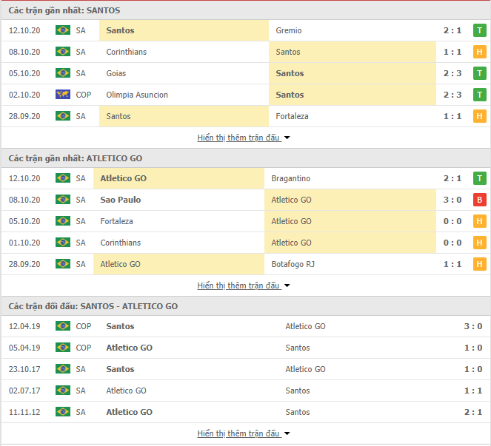The height and width of the screenshot is (446, 491).
Task: Open the Bragantino team link
Action: pyautogui.click(x=290, y=178)
